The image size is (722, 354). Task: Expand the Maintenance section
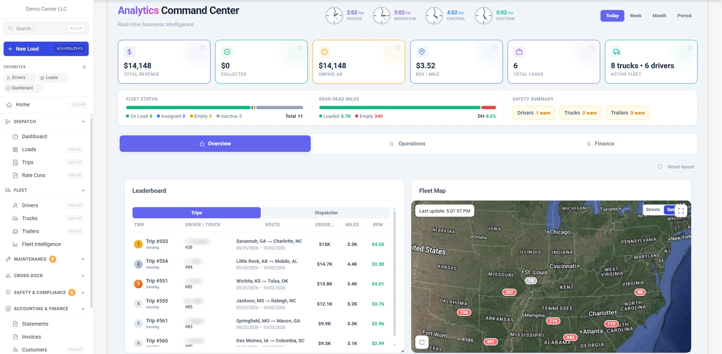tap(45, 259)
